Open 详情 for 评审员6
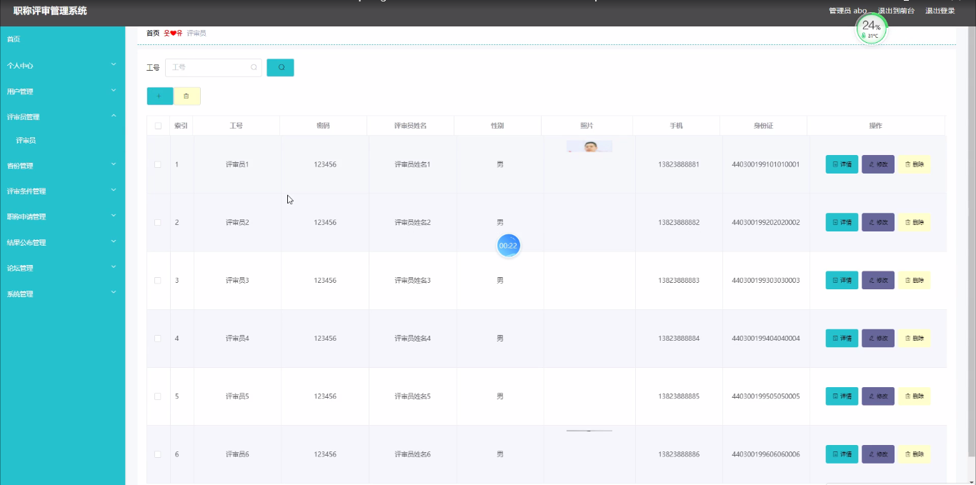Image resolution: width=976 pixels, height=485 pixels. click(842, 454)
